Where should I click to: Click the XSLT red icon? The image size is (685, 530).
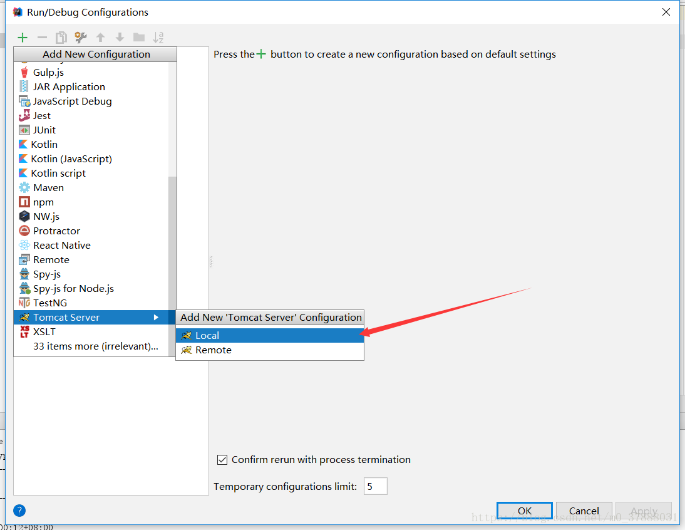point(24,332)
